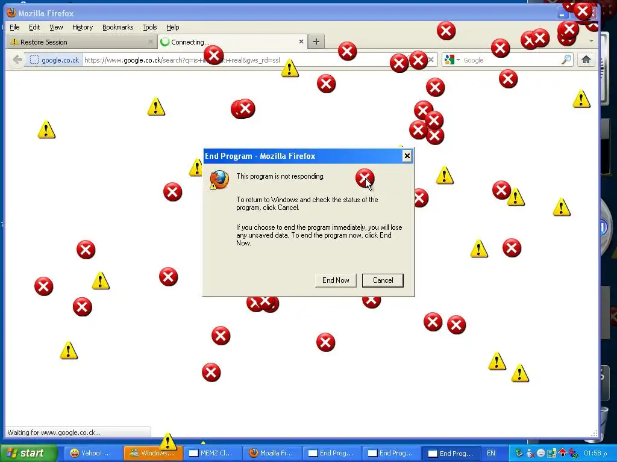Image resolution: width=617 pixels, height=462 pixels.
Task: Click the Safely Remove Hardware tray icon
Action: pyautogui.click(x=519, y=453)
